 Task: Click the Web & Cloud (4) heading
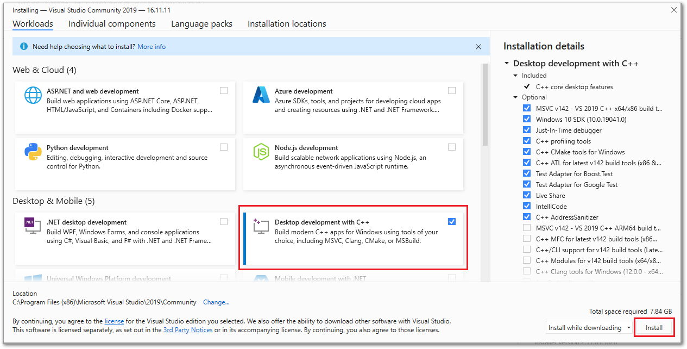(x=45, y=70)
